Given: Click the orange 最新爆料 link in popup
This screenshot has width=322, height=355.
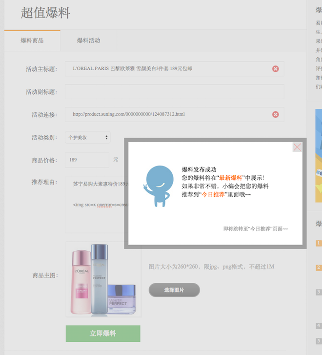Looking at the screenshot, I should pyautogui.click(x=231, y=178).
